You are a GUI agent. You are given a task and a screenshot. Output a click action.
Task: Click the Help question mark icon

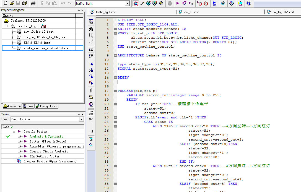point(248,3)
